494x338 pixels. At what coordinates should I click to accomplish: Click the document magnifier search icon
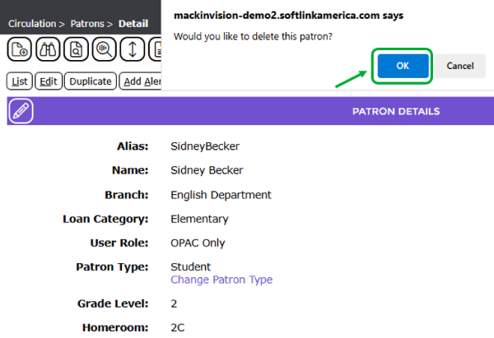point(76,49)
